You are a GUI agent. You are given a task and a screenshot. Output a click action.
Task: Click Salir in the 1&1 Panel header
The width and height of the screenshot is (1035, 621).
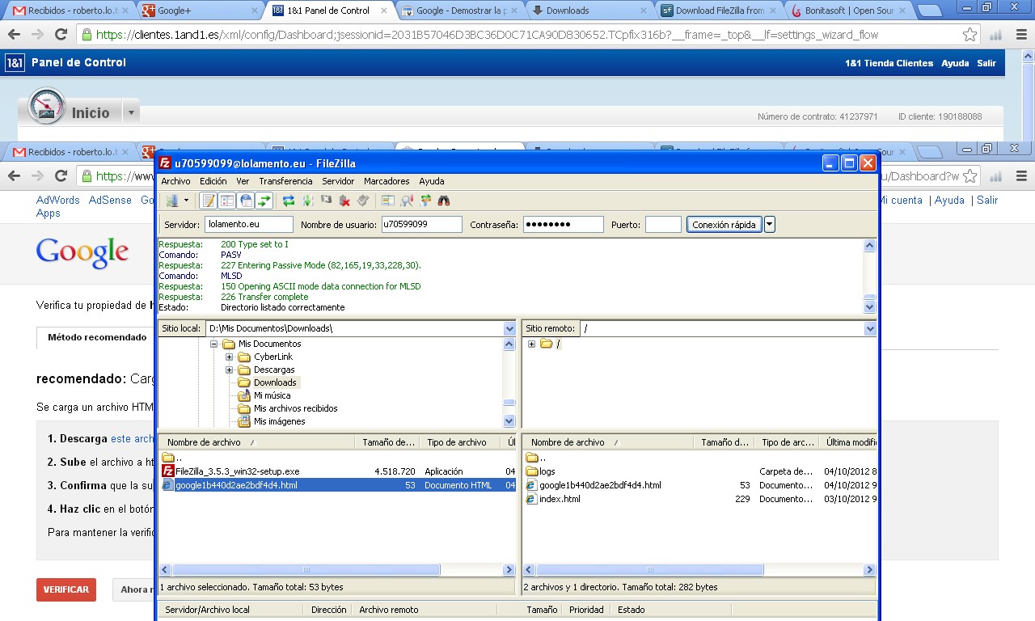pos(986,63)
